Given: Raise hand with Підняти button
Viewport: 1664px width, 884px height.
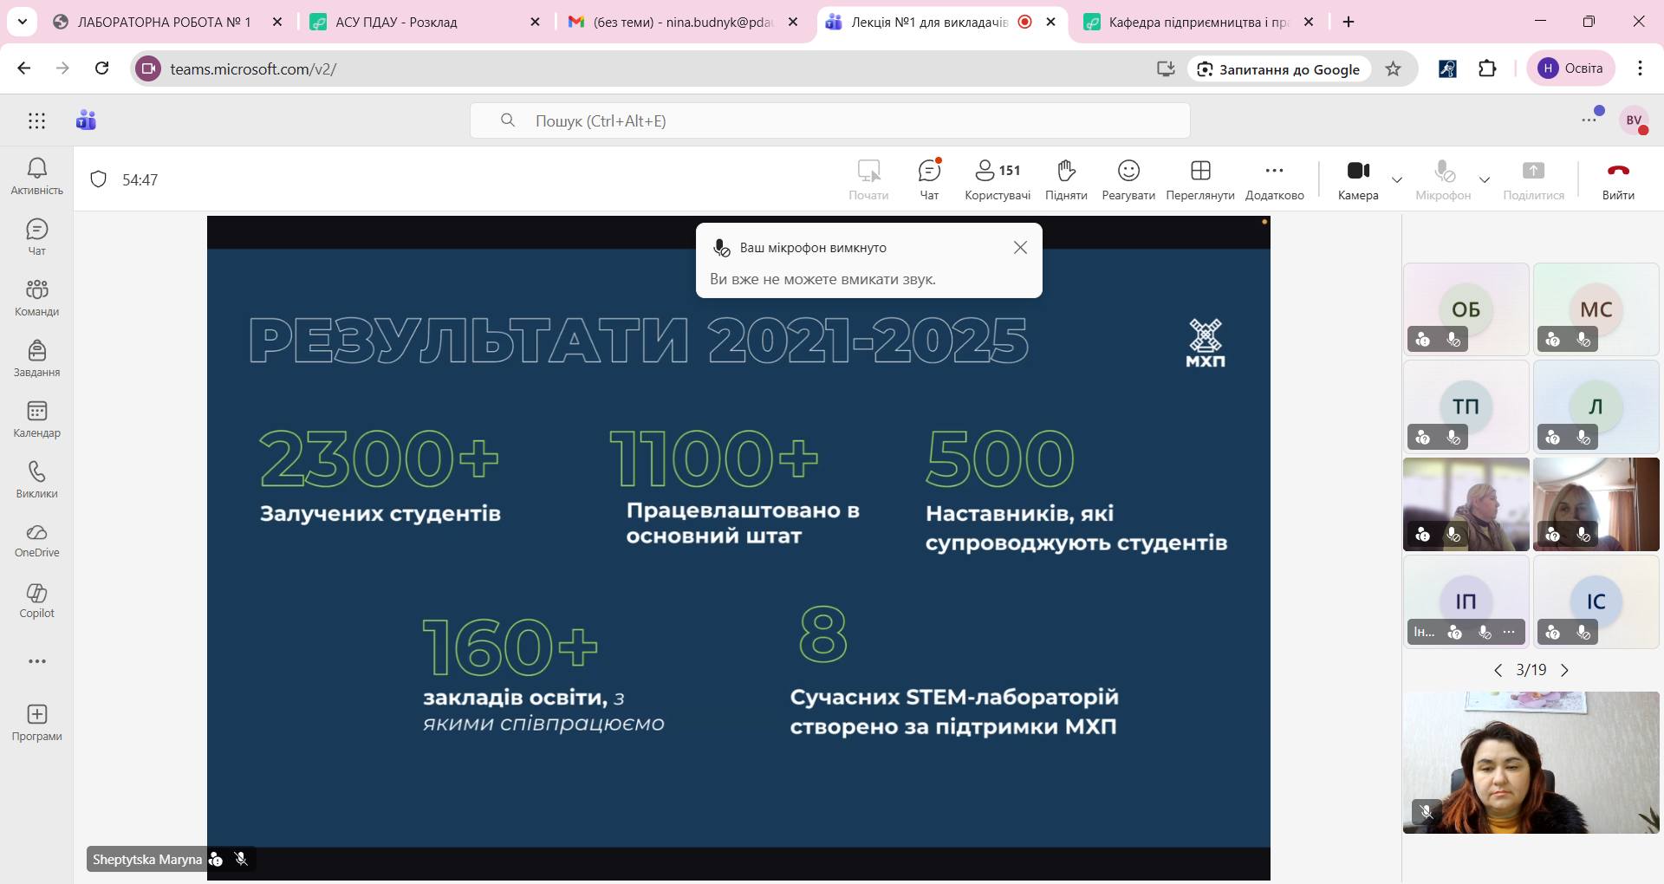Looking at the screenshot, I should (x=1066, y=179).
